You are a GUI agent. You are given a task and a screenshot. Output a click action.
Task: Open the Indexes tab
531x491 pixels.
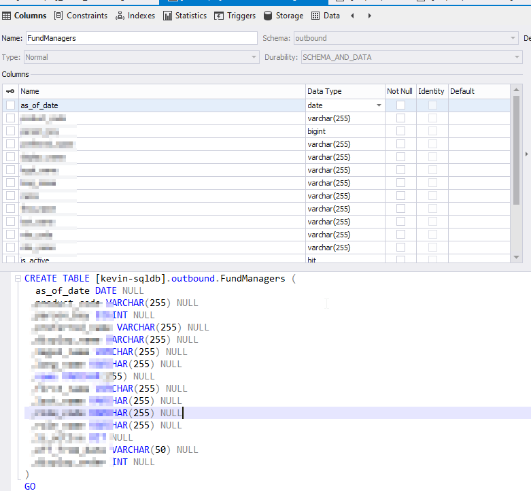pos(135,16)
